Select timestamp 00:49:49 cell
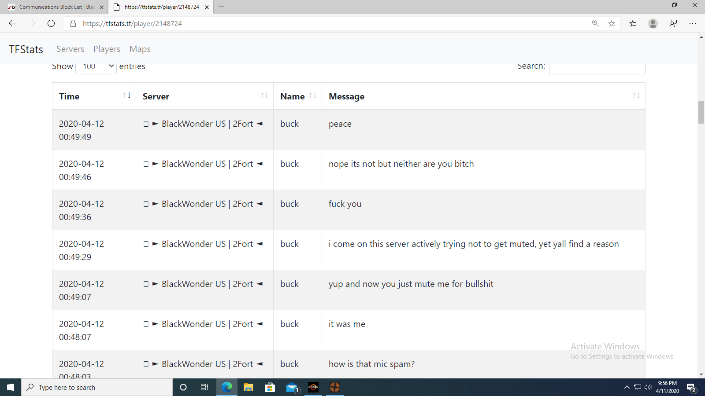 point(94,130)
